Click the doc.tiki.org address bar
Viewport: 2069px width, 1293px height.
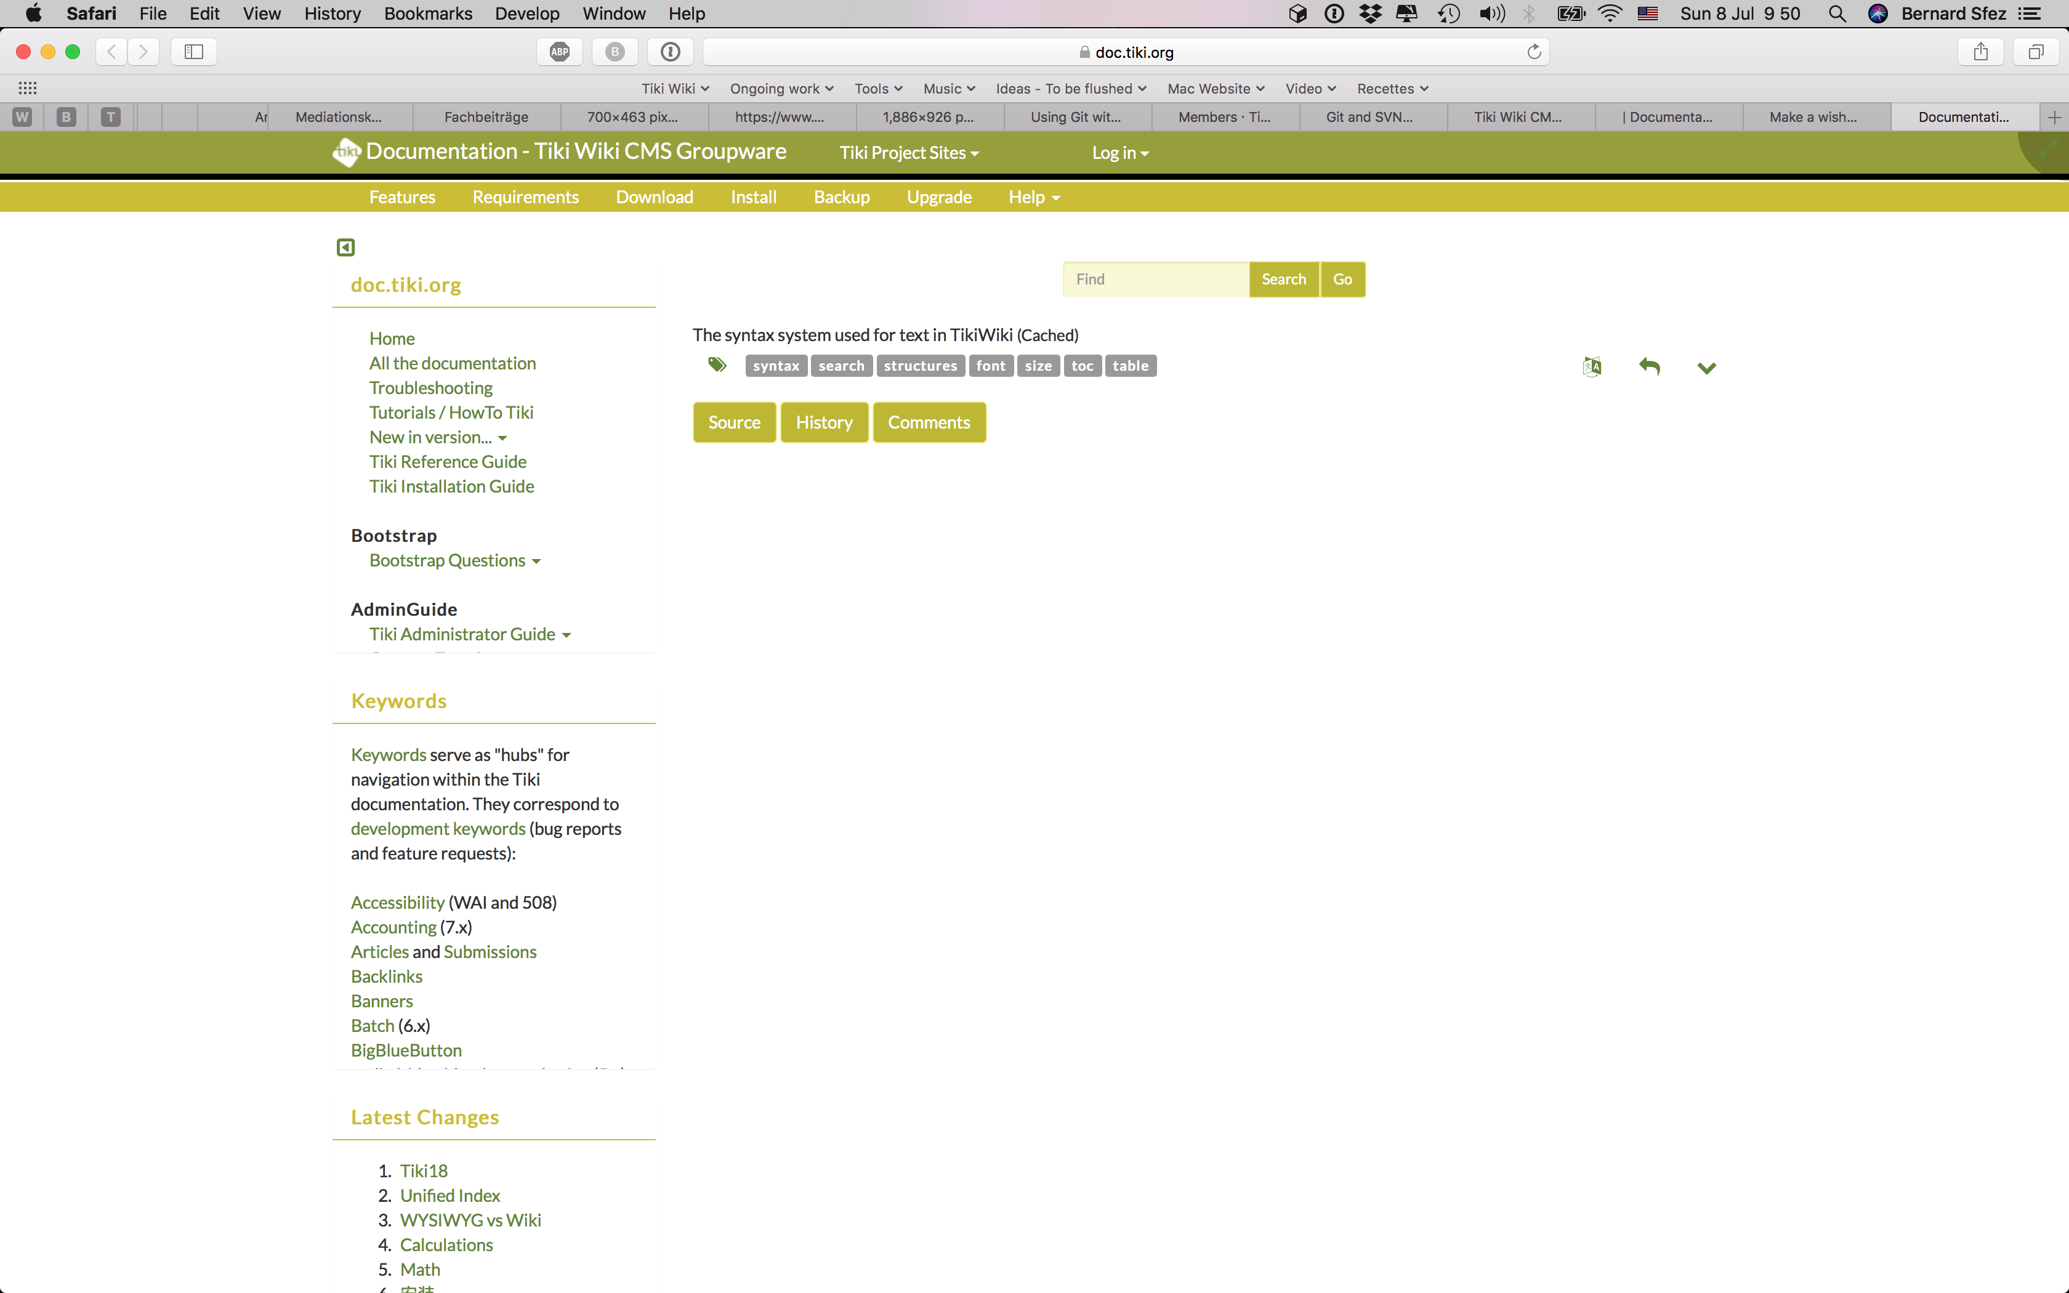[1125, 52]
